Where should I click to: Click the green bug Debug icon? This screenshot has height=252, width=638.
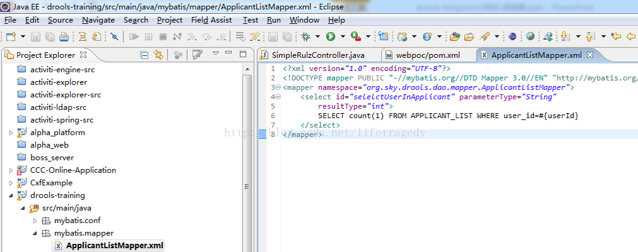tap(306, 36)
